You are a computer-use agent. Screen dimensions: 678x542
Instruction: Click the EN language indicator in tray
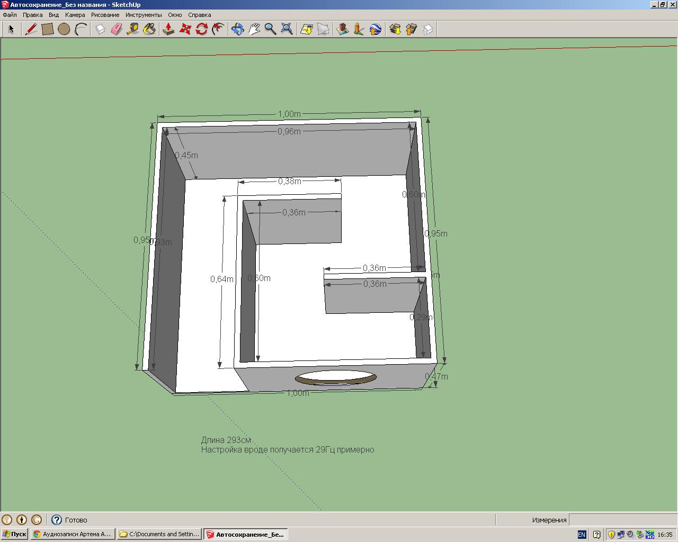[x=582, y=535]
